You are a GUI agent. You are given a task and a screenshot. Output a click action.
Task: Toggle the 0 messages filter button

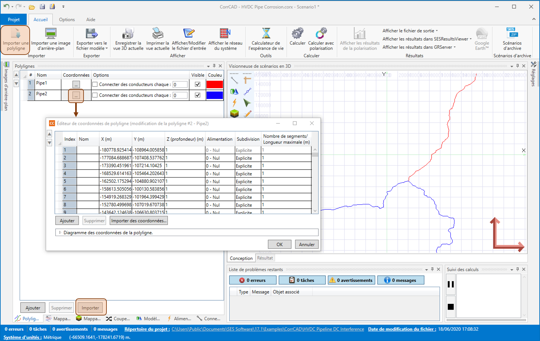click(x=401, y=280)
